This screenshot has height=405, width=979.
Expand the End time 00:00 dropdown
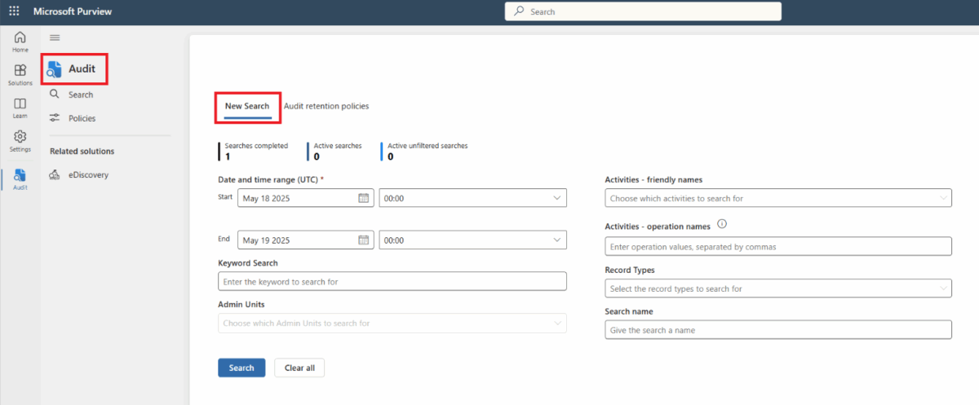[x=557, y=240]
